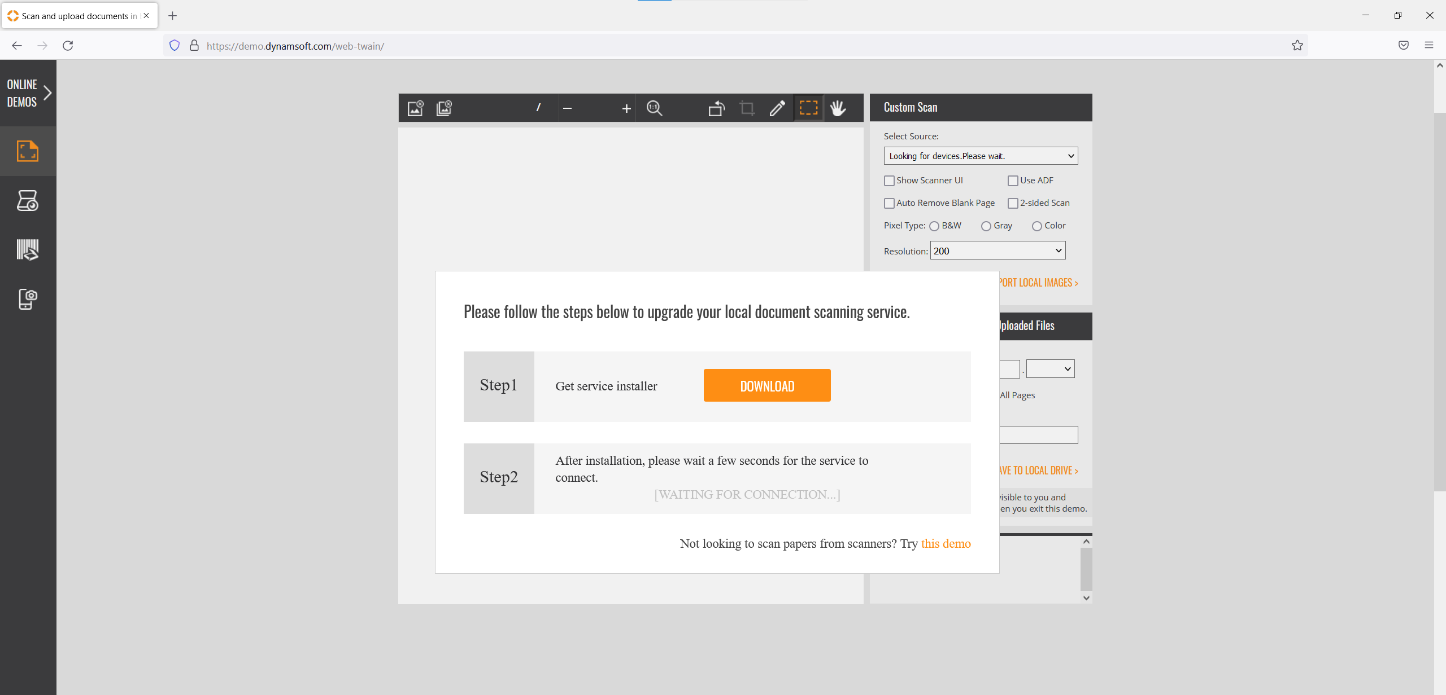
Task: Select the crop tool icon
Action: (x=747, y=108)
